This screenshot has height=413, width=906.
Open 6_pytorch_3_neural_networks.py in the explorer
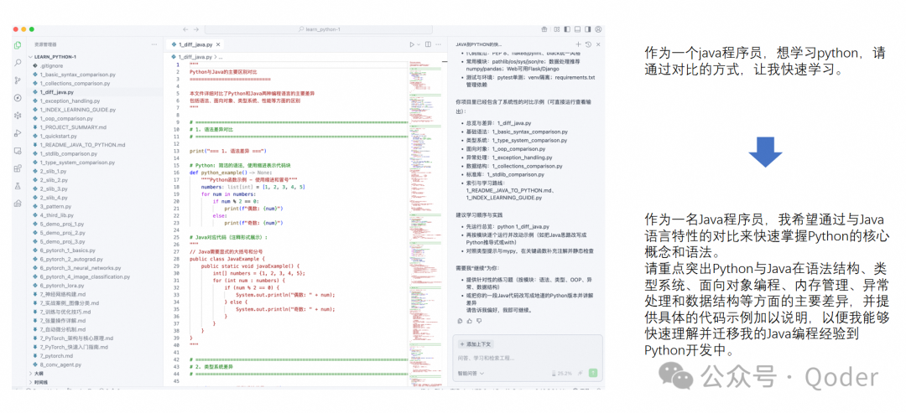pos(81,267)
